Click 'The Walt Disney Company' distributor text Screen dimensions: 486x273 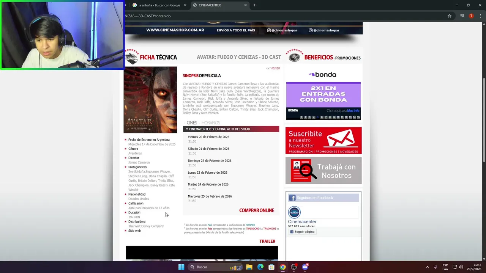pos(146,226)
